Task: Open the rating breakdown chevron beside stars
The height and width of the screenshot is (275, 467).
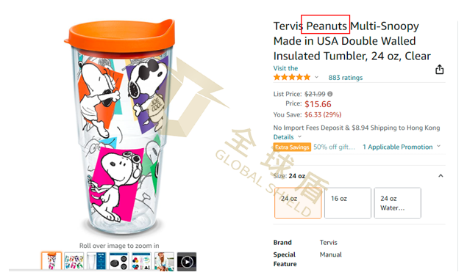Action: (x=316, y=77)
